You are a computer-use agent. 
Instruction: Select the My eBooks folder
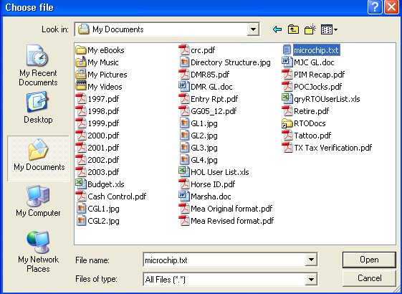click(x=100, y=50)
